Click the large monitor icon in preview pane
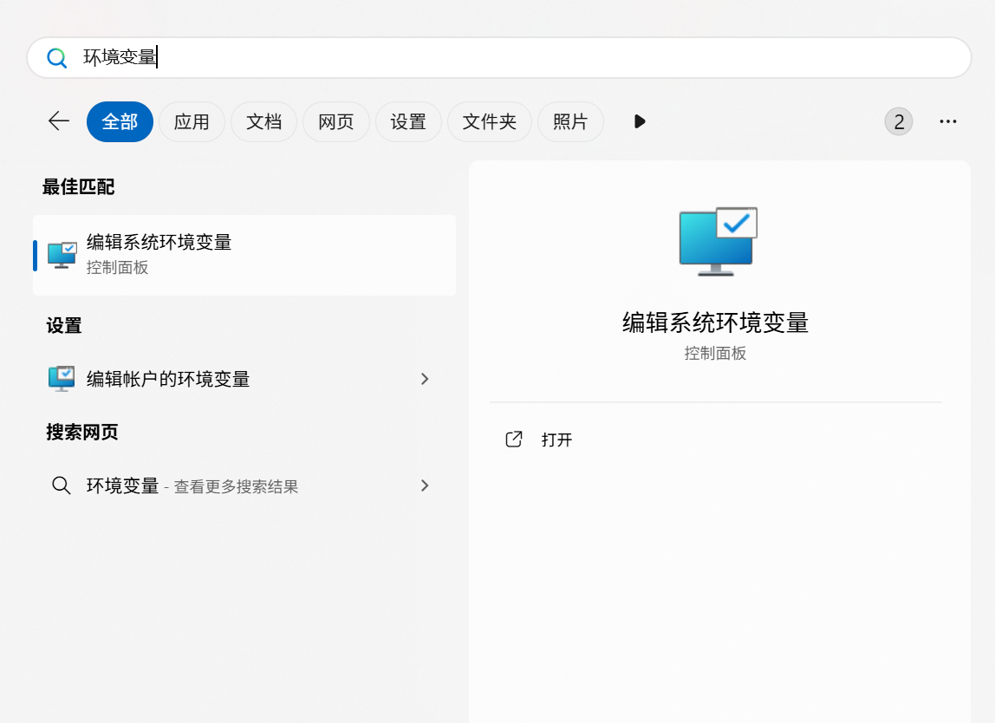Screen dimensions: 995x723 [x=718, y=241]
